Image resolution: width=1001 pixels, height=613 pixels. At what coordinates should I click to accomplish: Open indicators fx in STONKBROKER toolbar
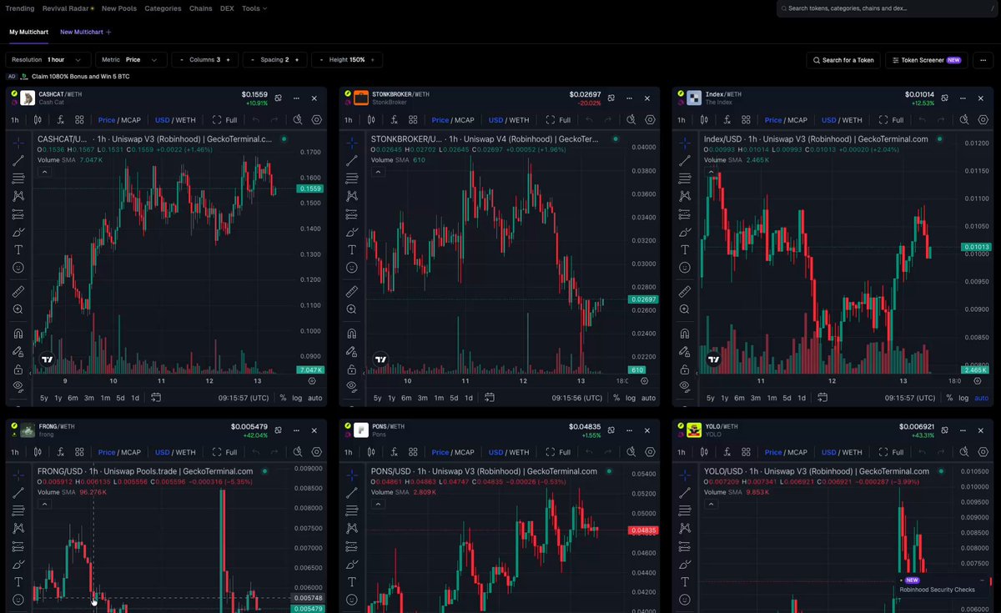click(395, 120)
